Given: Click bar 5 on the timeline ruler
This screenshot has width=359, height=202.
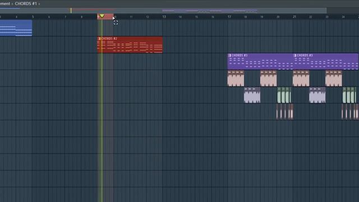Looking at the screenshot, I should (x=33, y=17).
